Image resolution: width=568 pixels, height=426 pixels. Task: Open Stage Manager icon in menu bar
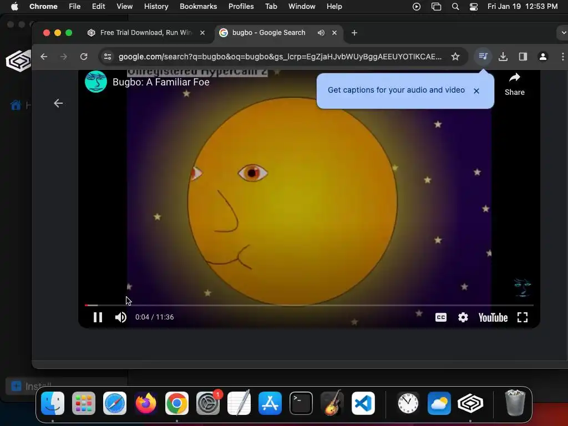point(436,7)
